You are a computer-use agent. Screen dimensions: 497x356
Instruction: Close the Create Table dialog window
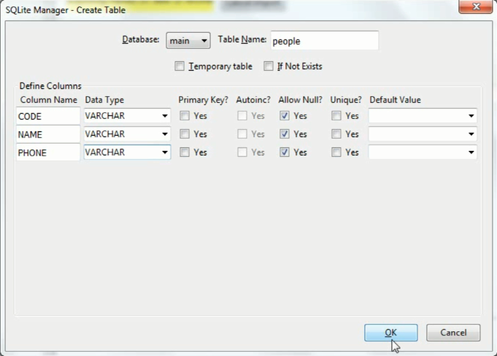[475, 7]
